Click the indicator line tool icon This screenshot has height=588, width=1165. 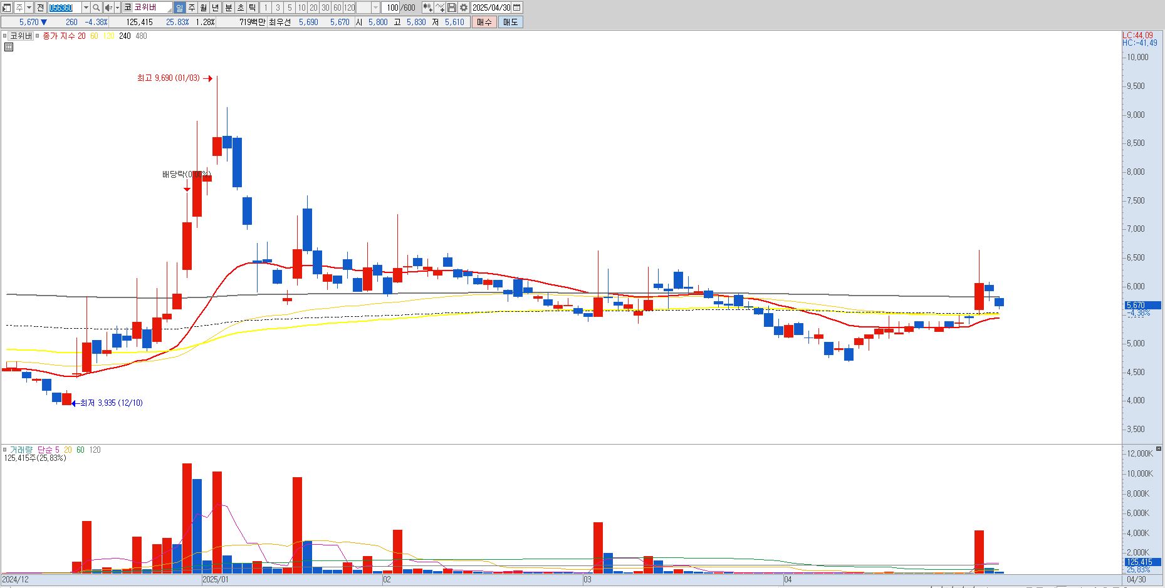click(x=440, y=8)
